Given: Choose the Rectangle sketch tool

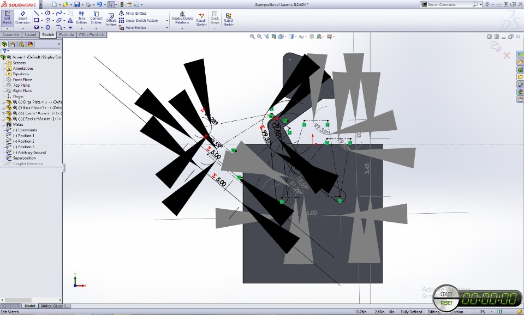Looking at the screenshot, I should 36,20.
